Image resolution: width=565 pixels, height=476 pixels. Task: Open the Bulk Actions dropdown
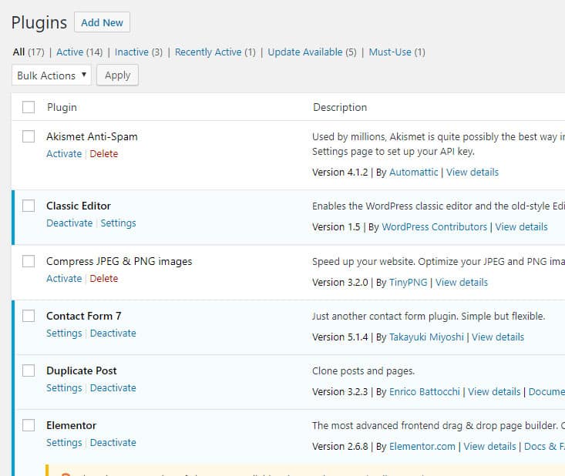click(52, 75)
